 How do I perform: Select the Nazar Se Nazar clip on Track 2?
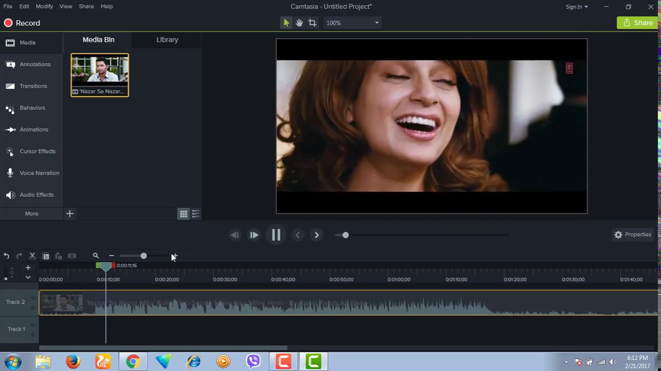pos(349,303)
